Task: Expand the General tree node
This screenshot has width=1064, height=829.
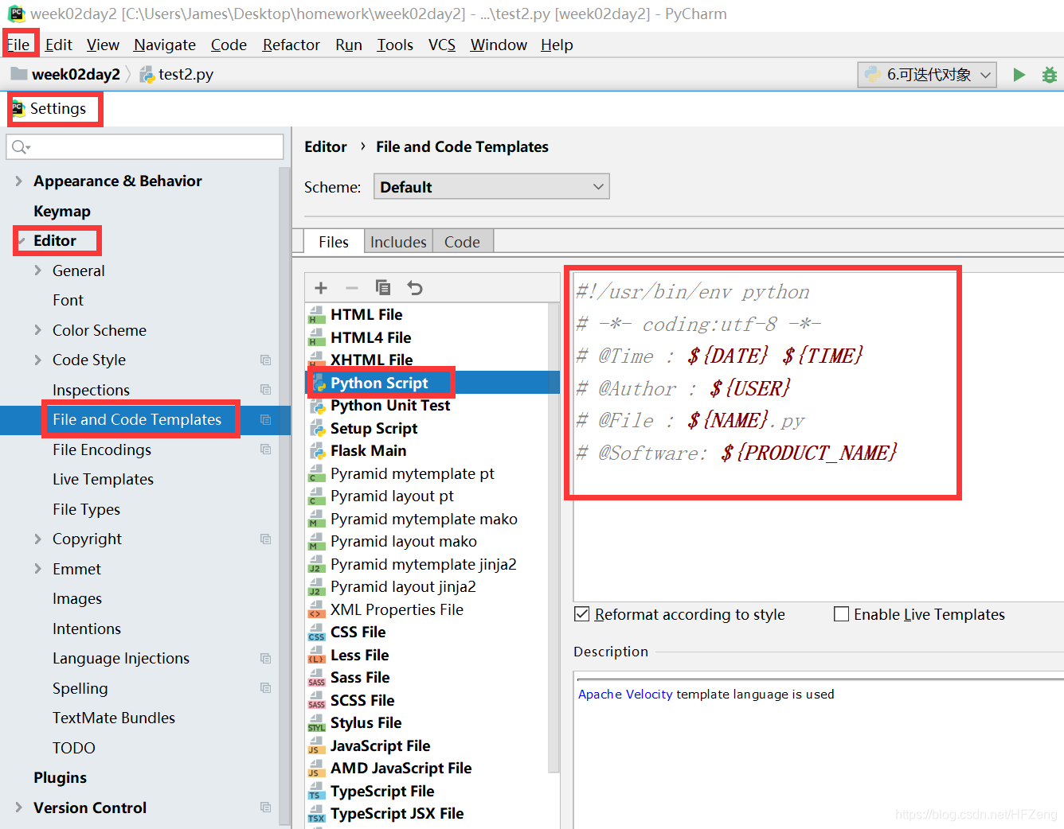Action: point(38,271)
